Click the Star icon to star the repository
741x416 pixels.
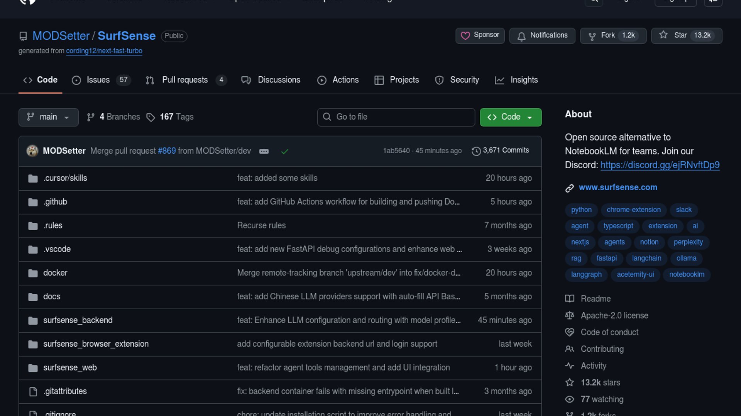(x=663, y=35)
